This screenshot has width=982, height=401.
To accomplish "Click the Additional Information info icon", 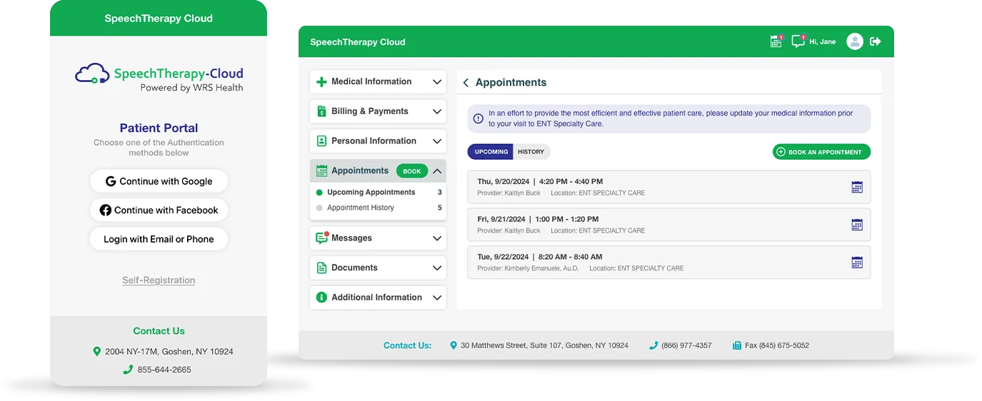I will [x=321, y=298].
